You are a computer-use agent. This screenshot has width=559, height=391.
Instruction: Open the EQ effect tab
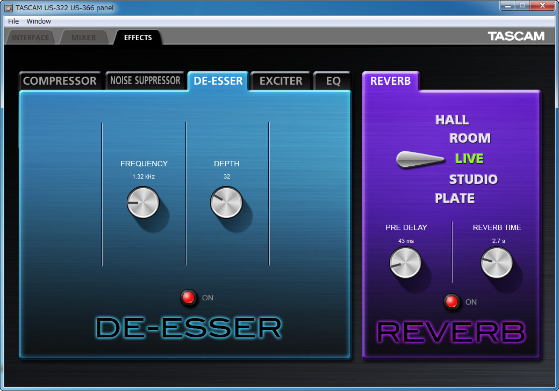[333, 81]
